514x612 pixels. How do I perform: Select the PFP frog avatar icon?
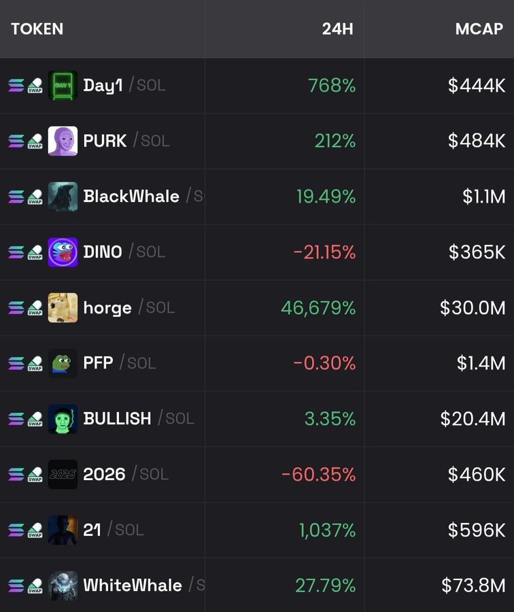point(63,363)
